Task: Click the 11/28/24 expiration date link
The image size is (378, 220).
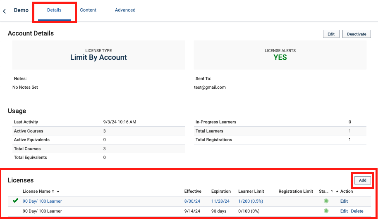Action: pyautogui.click(x=220, y=201)
